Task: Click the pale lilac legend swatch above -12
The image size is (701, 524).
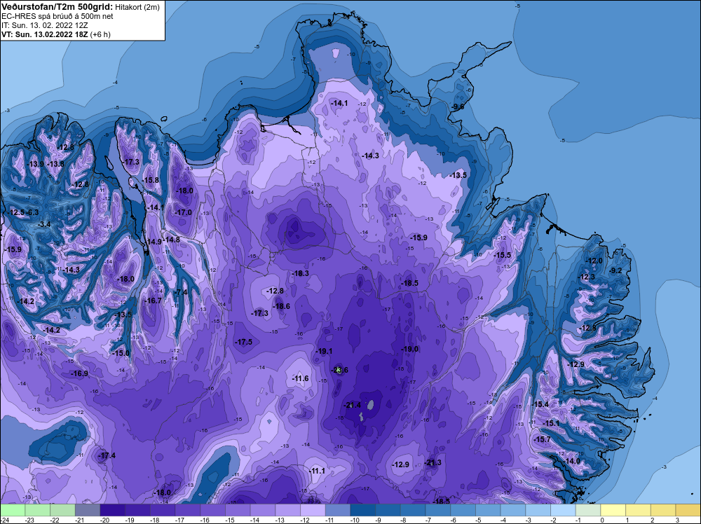Action: tap(313, 510)
